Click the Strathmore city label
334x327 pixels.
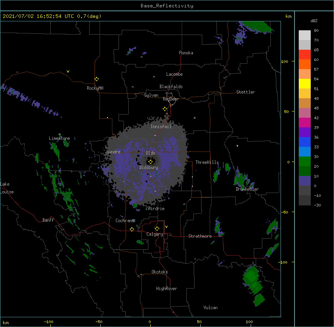click(200, 236)
